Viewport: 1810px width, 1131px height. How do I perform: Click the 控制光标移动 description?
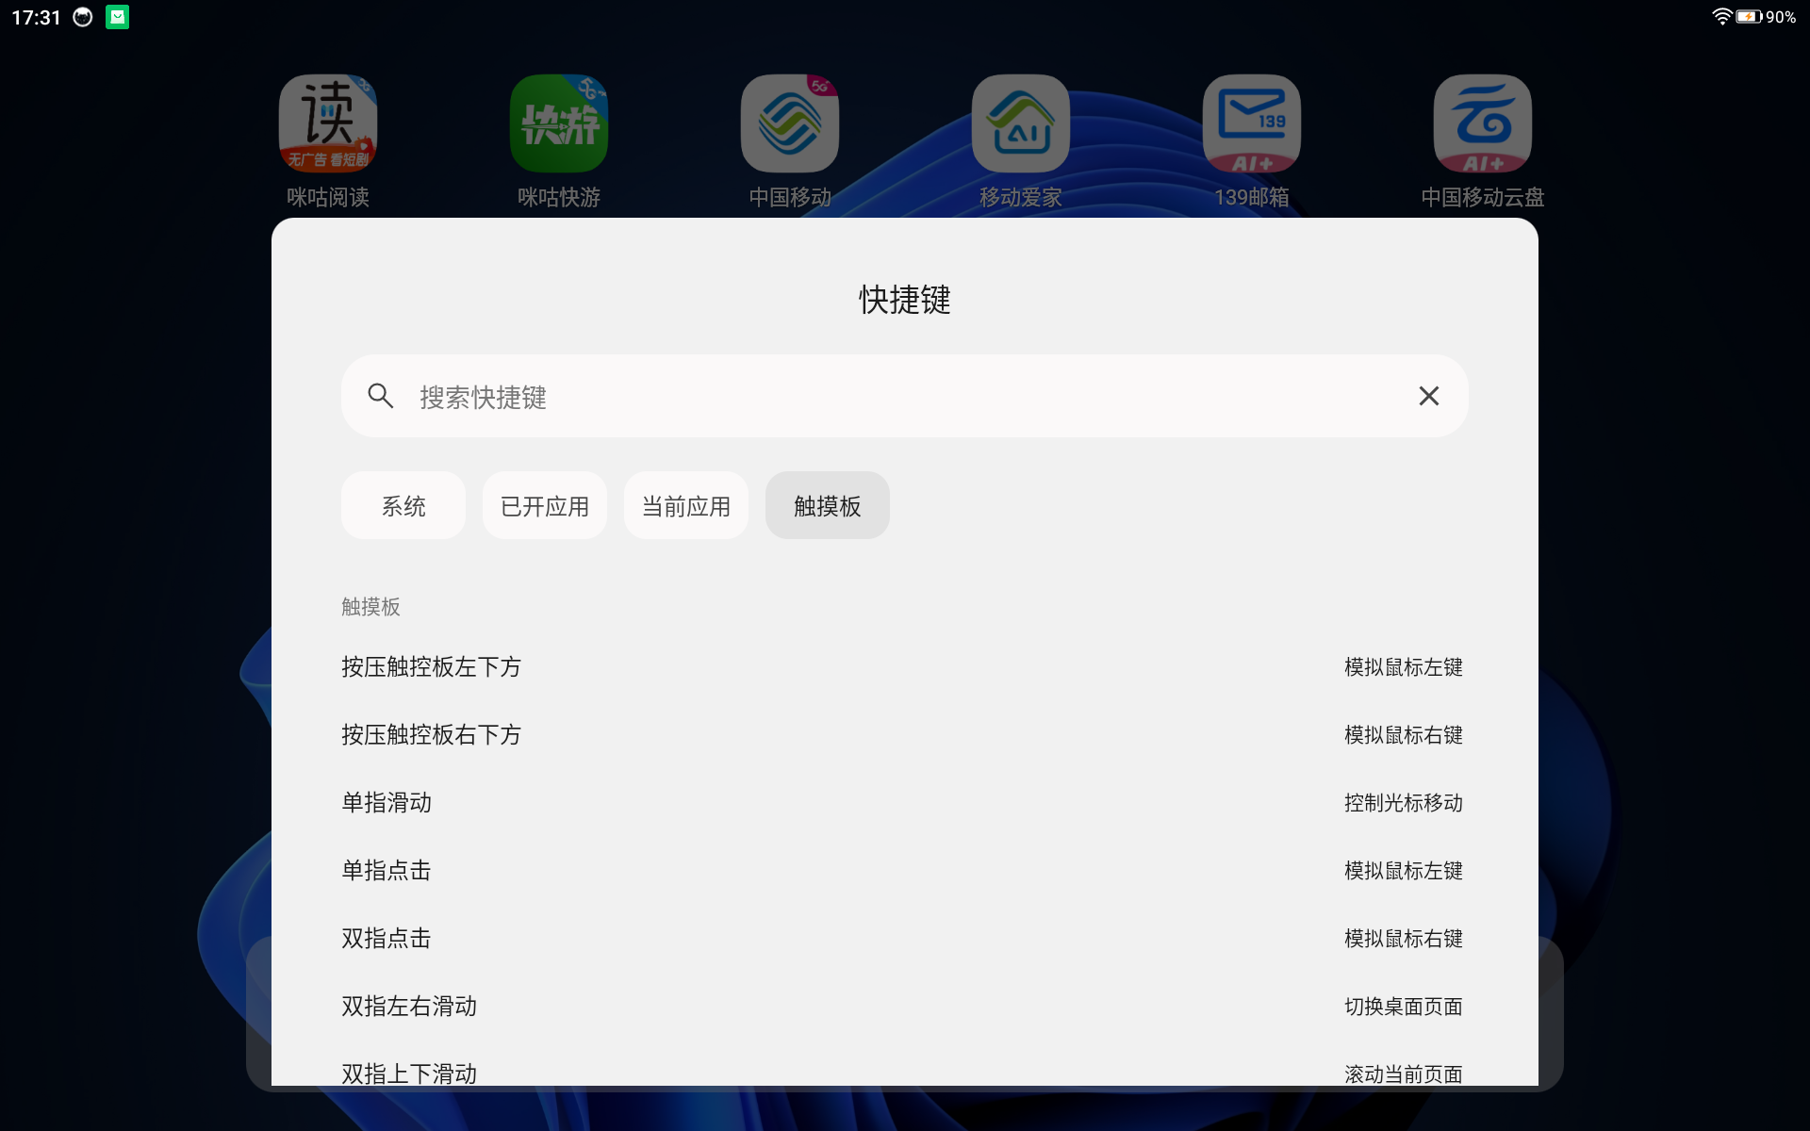pyautogui.click(x=1404, y=803)
